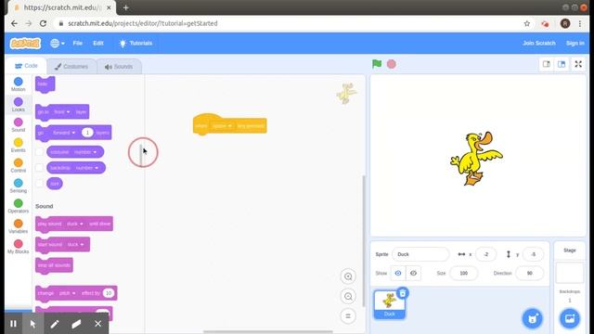Select the Operators block category

[19, 206]
